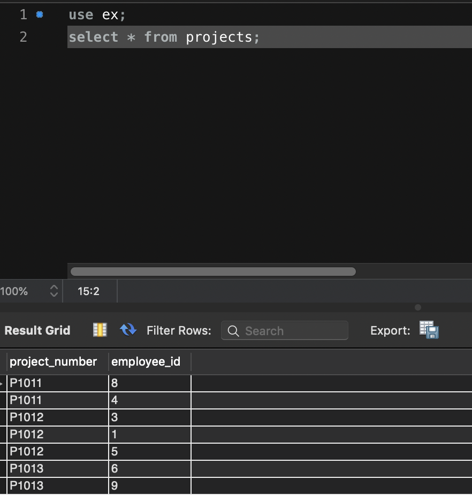This screenshot has width=472, height=495.
Task: Click the search magnifier in Filter Rows
Action: coord(233,331)
